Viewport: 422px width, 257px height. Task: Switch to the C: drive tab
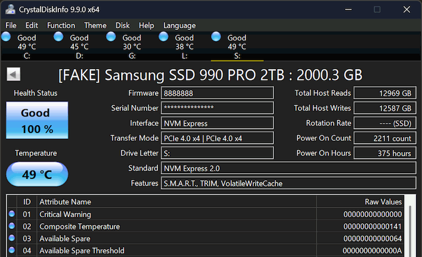click(x=27, y=47)
